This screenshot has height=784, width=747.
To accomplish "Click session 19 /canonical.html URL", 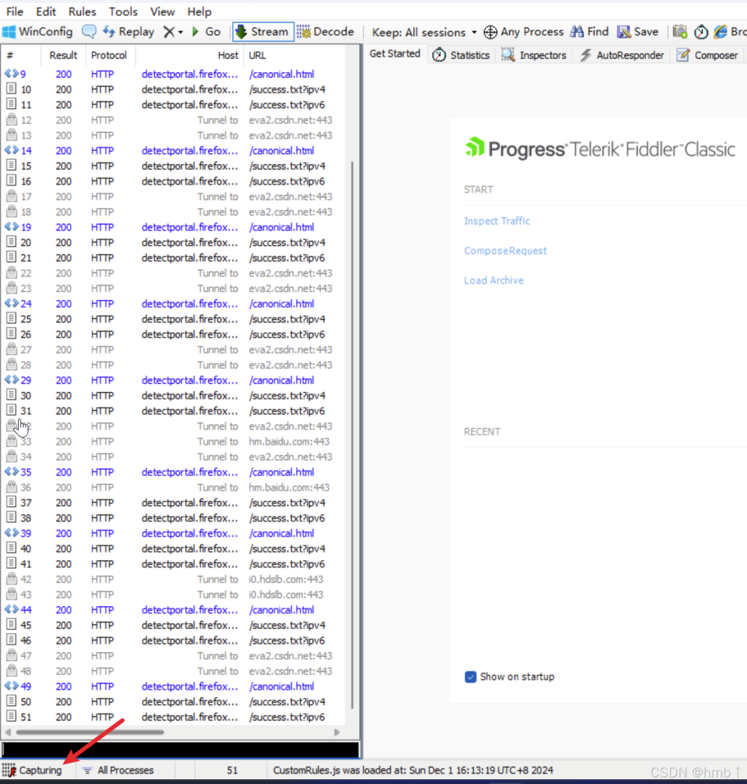I will pyautogui.click(x=282, y=227).
